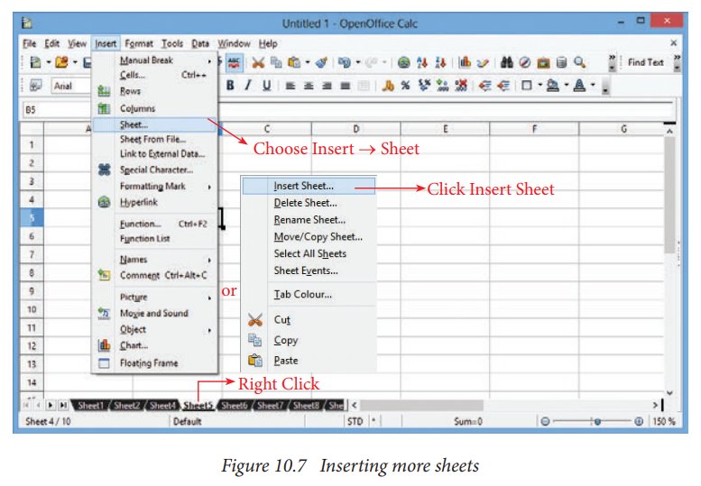The height and width of the screenshot is (486, 701).
Task: Choose Tab Colour... in context menu
Action: [309, 294]
